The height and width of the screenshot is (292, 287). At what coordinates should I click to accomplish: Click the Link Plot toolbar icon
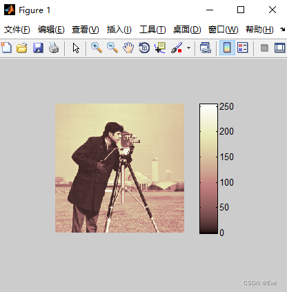pos(206,48)
